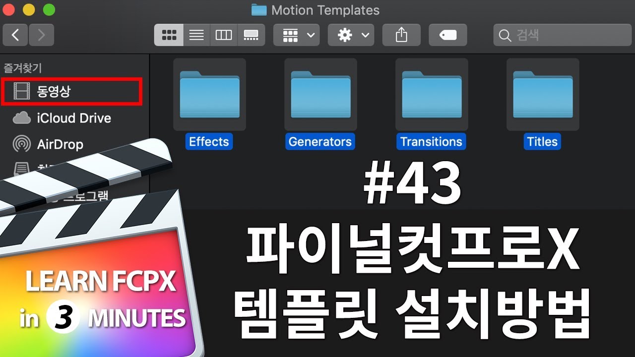Click the AirDrop radar icon

[x=21, y=144]
